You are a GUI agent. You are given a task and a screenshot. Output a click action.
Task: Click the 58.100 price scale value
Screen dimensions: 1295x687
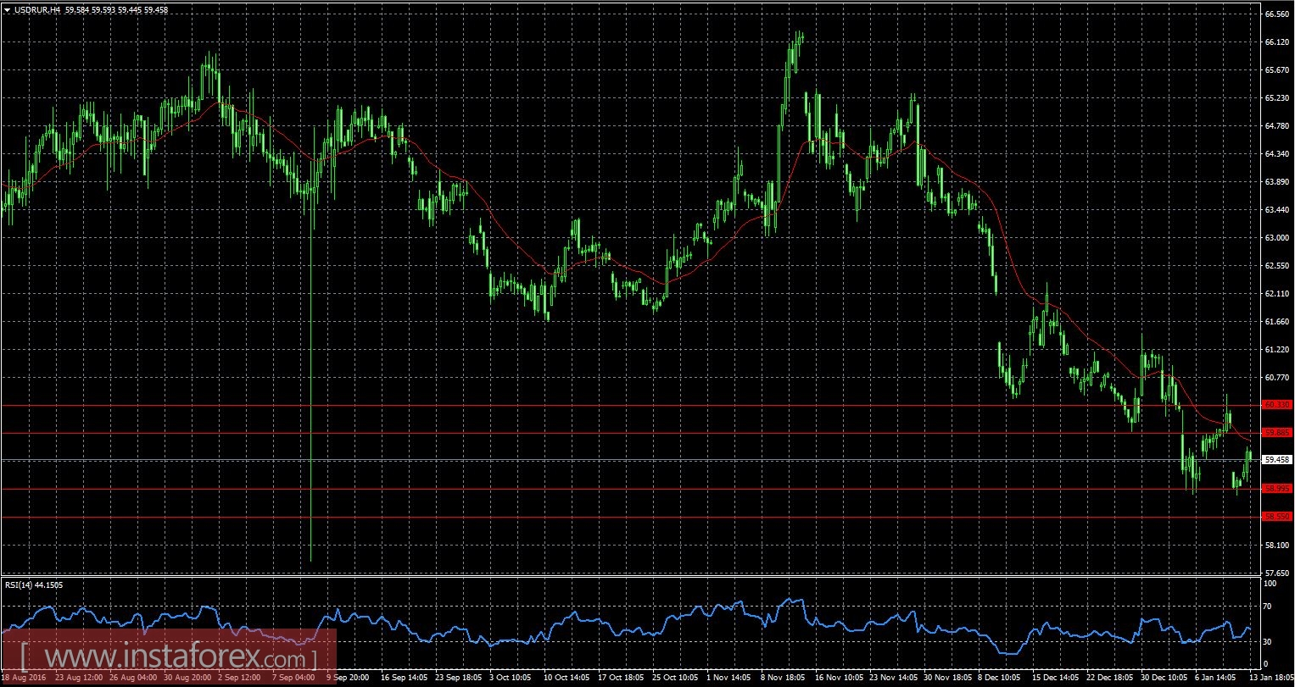tap(1276, 546)
